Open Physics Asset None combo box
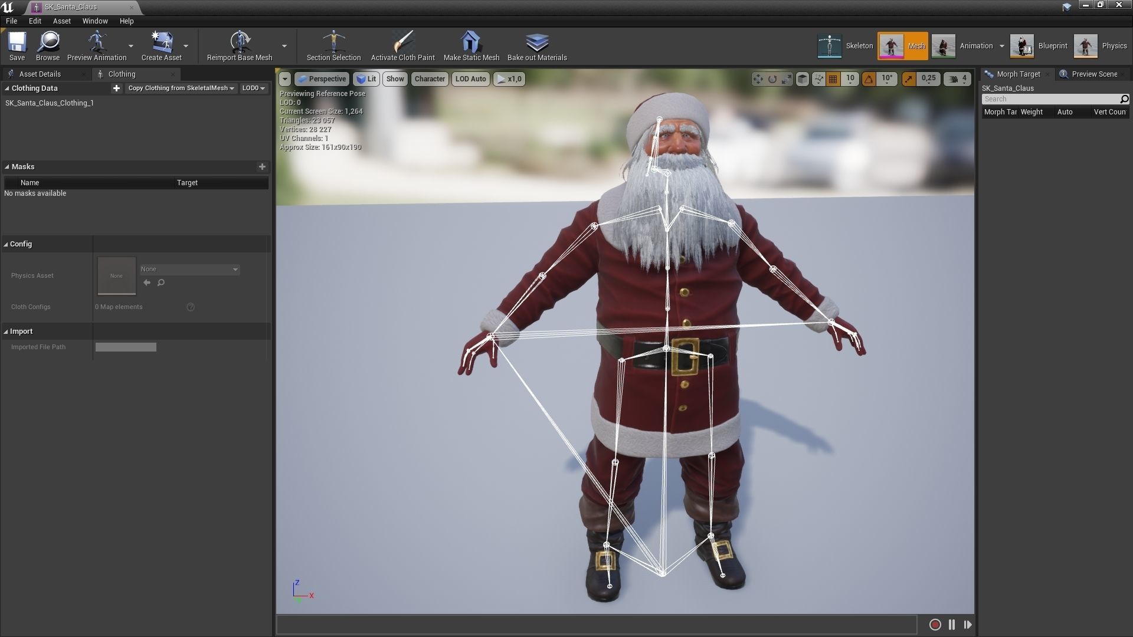This screenshot has width=1133, height=637. tap(189, 270)
